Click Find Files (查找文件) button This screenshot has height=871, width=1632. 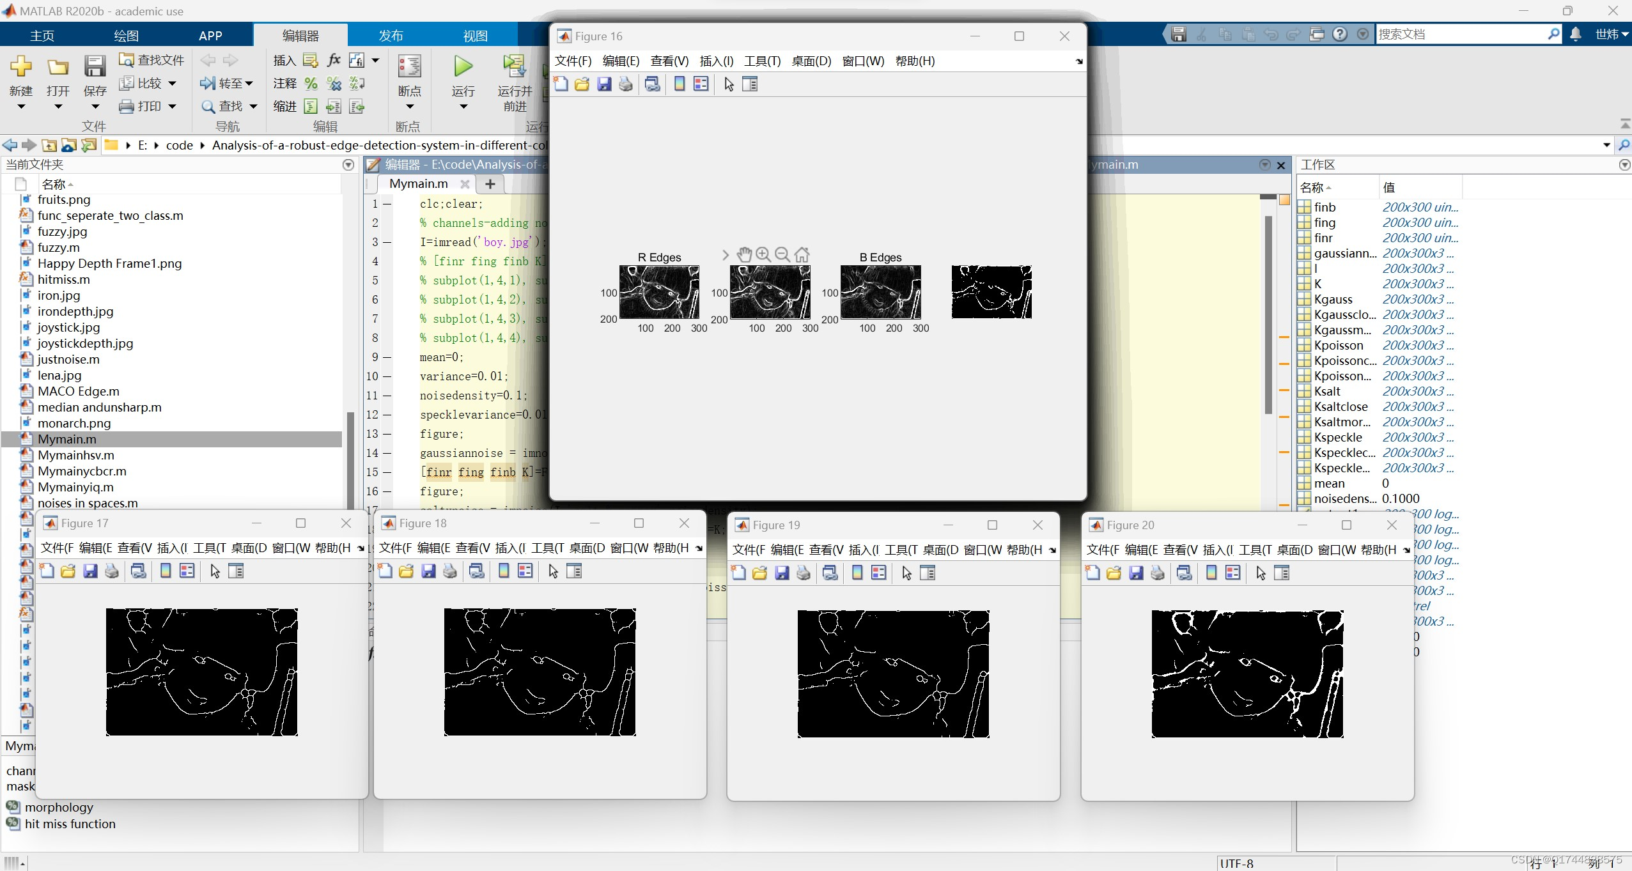click(152, 60)
